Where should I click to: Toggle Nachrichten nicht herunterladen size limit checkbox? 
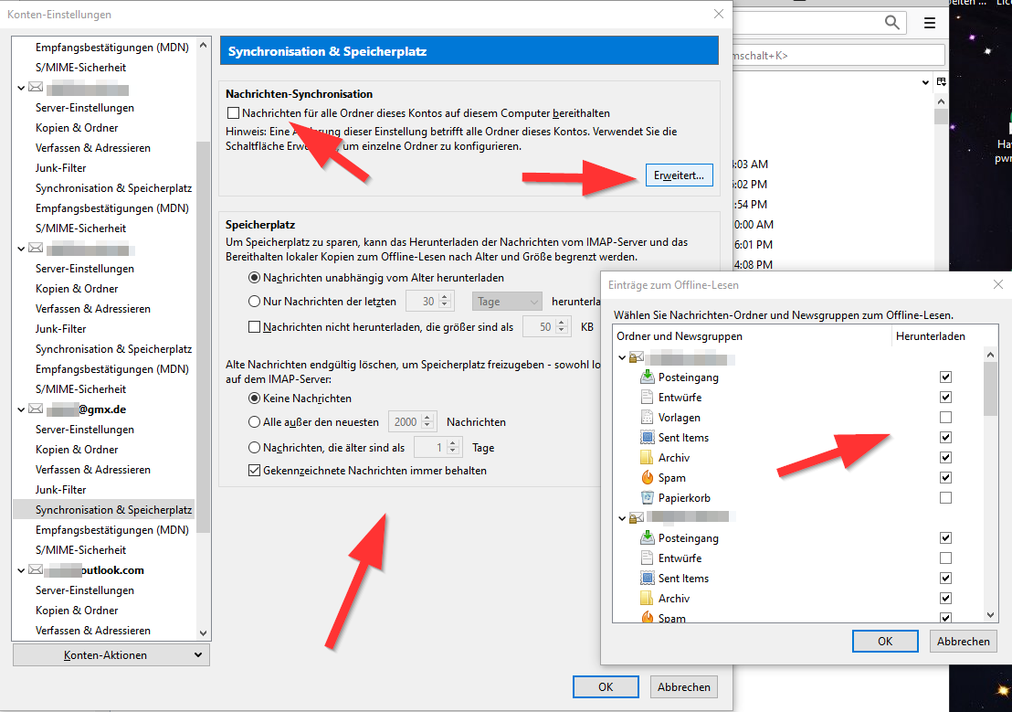tap(254, 327)
